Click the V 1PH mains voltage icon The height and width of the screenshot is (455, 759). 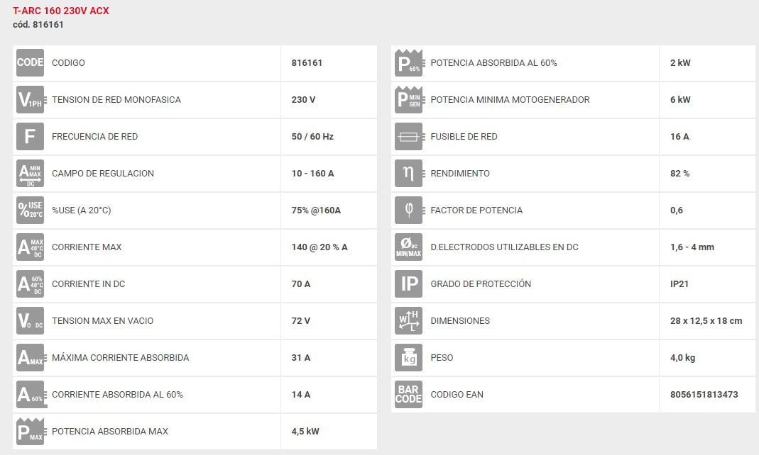[x=31, y=99]
